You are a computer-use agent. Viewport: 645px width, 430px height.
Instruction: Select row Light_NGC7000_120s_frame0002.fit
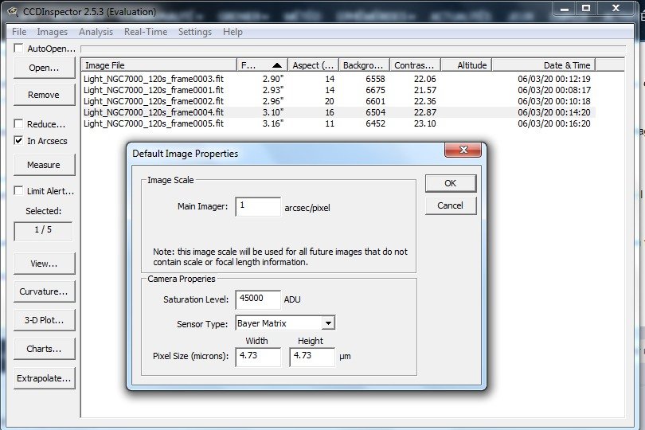click(338, 101)
